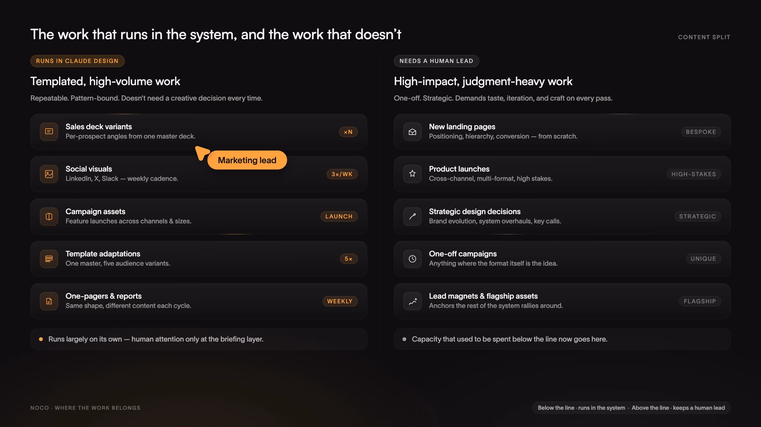Click the Below the line footer legend

[631, 408]
